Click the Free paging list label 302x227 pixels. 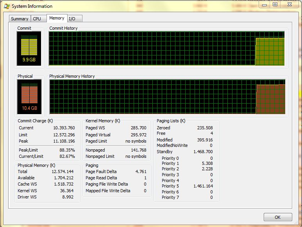tap(161, 133)
